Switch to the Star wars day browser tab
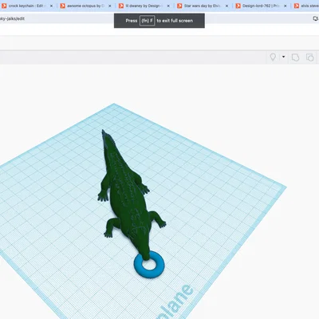 tap(203, 6)
